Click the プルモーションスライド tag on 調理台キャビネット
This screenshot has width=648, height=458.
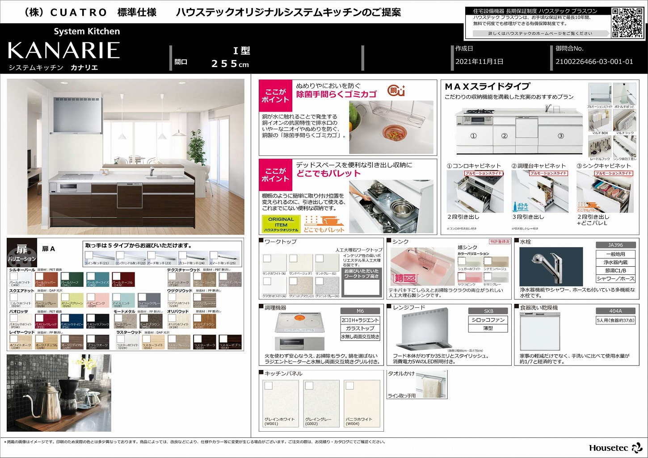[548, 173]
